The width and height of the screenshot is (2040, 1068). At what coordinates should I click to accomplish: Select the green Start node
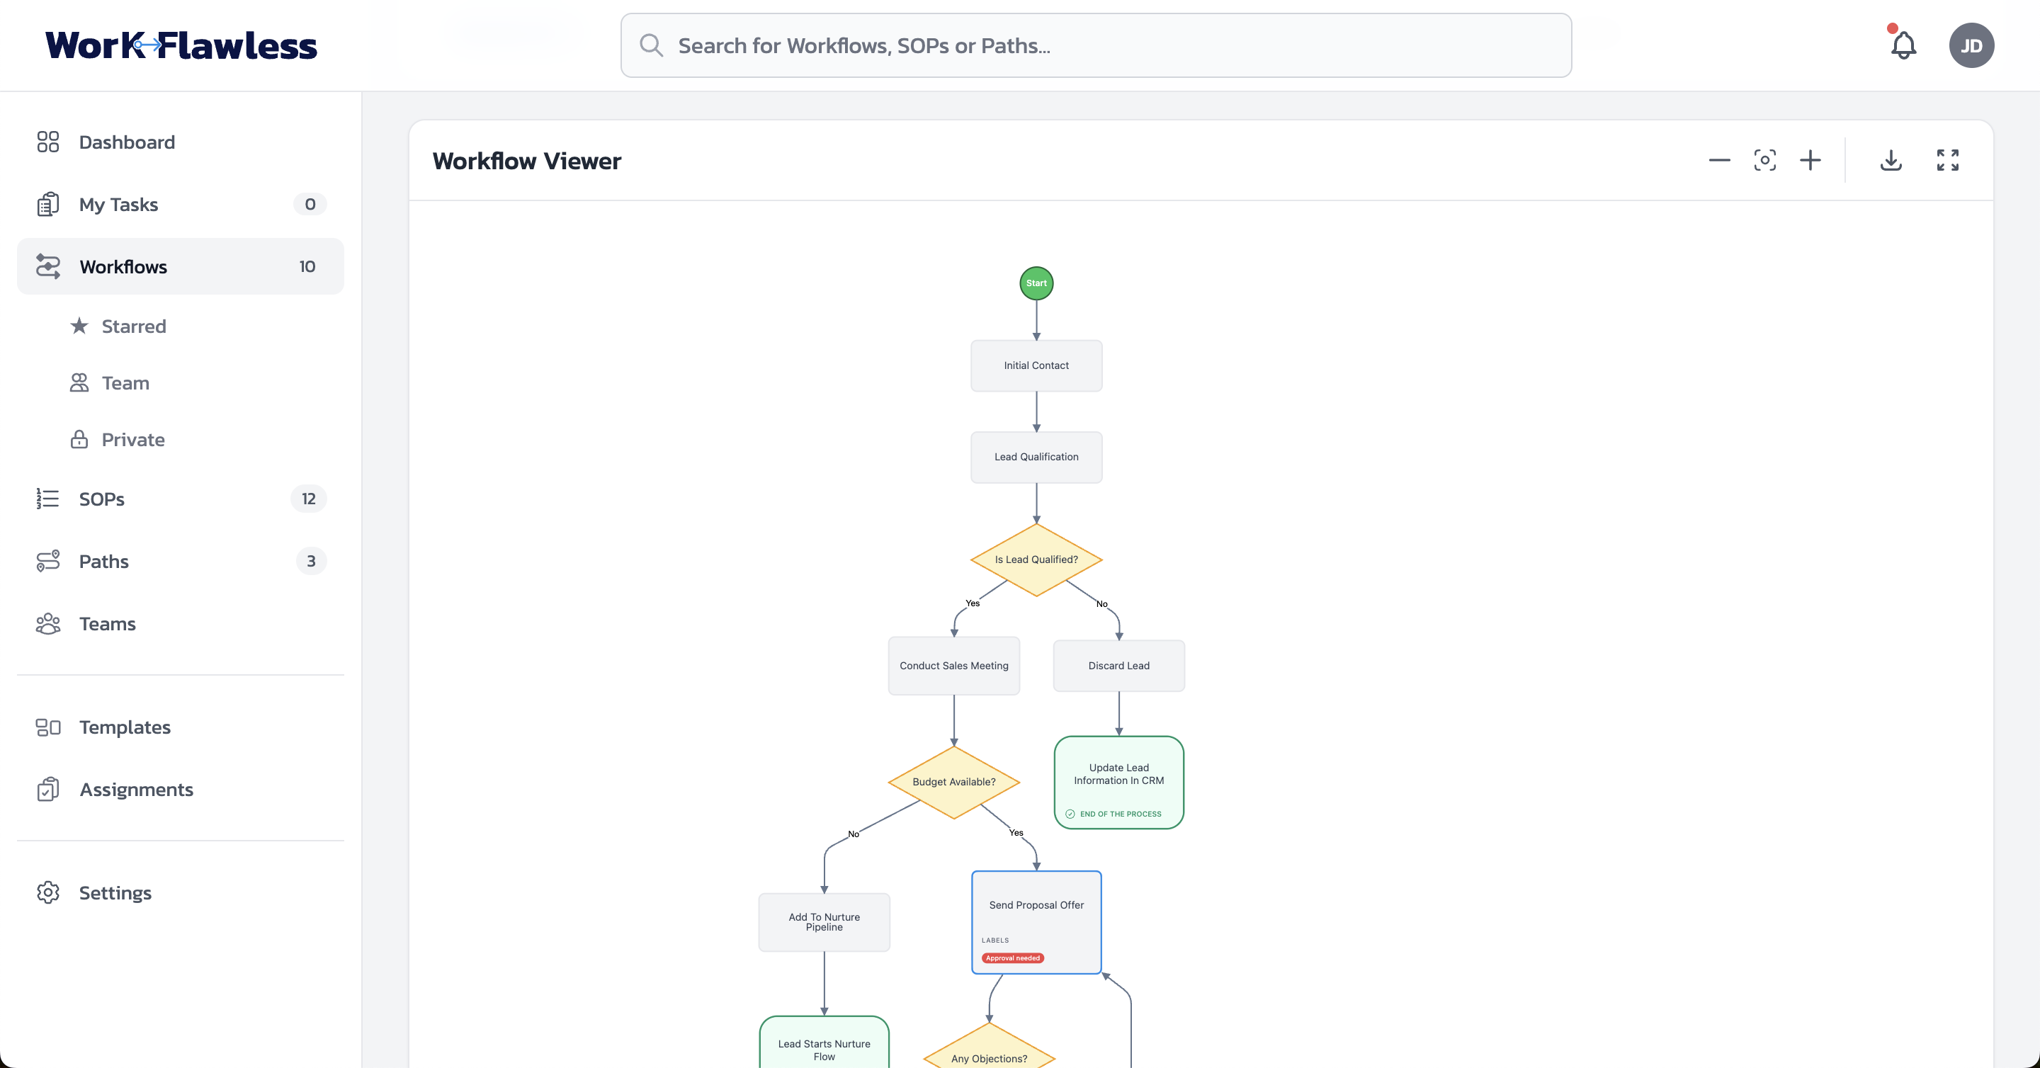(1036, 283)
